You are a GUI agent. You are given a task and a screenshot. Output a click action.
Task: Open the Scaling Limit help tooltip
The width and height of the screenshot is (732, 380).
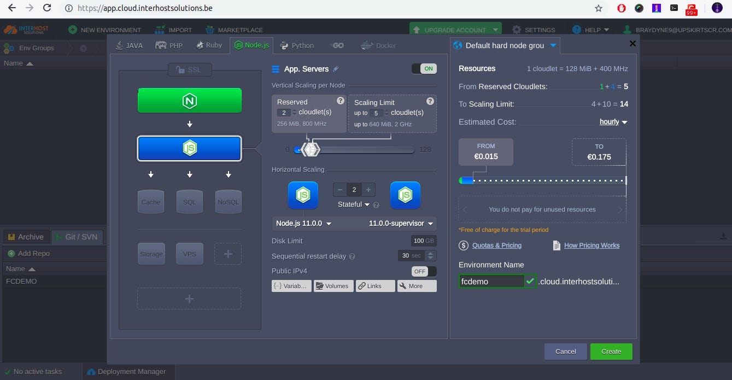point(430,101)
